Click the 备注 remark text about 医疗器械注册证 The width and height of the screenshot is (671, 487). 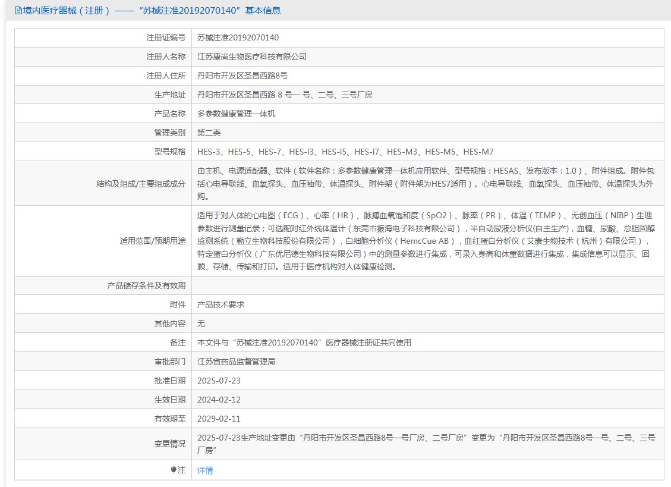304,343
